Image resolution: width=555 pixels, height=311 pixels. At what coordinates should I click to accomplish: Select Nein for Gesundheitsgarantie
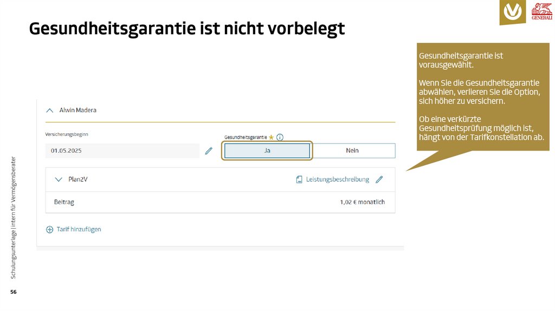click(x=352, y=151)
